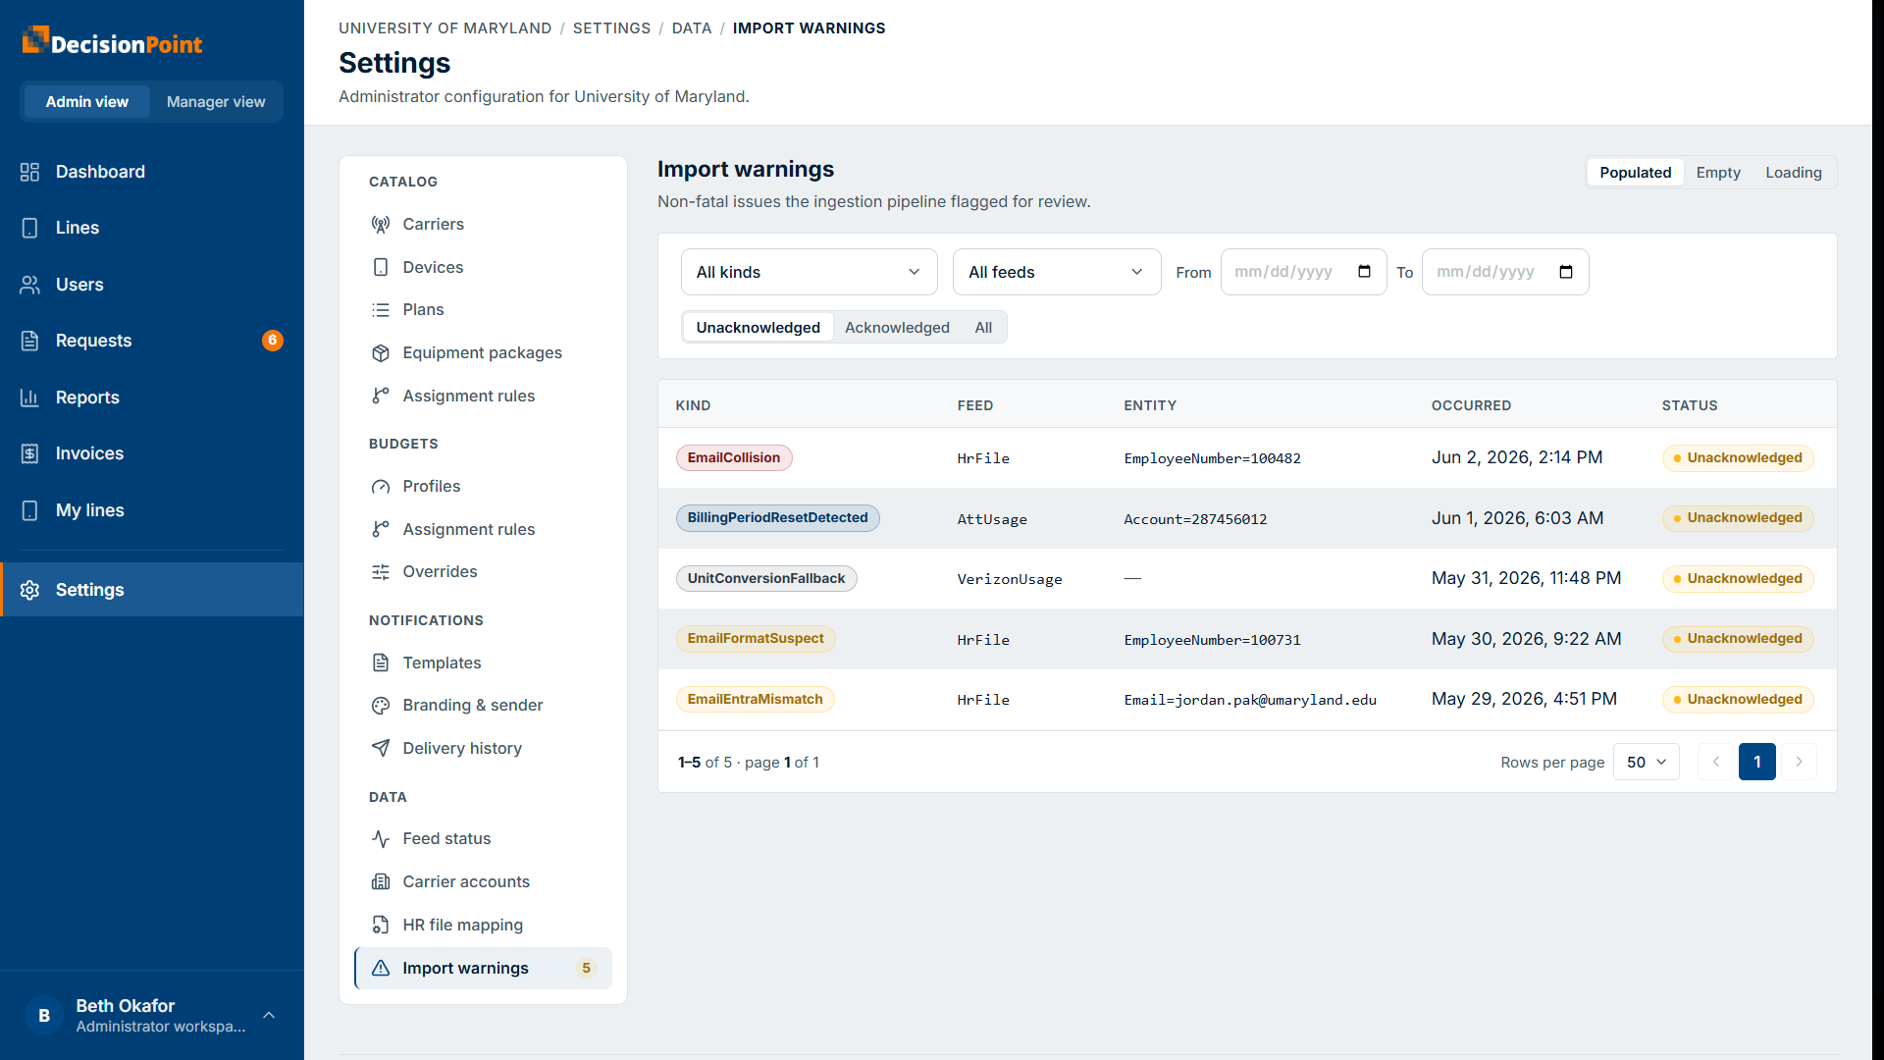Open Dashboard via its grid icon

coord(29,172)
